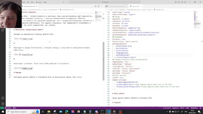Switch to the report.md tab
This screenshot has height=114, width=203.
tap(135, 6)
